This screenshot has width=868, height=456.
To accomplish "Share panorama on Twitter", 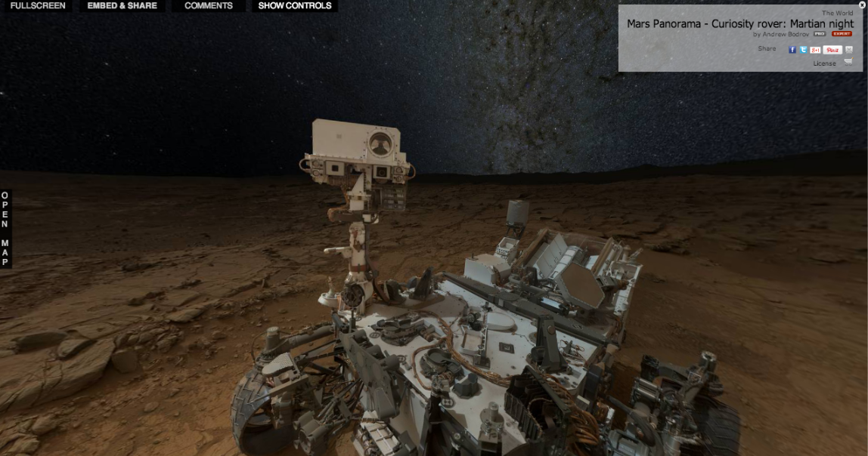I will 803,50.
